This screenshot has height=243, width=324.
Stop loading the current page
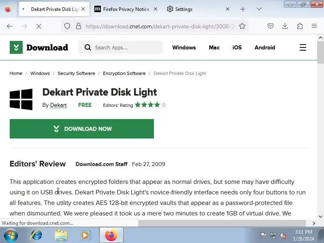click(38, 26)
